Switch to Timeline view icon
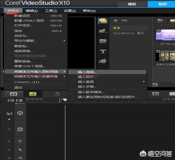The width and height of the screenshot is (175, 160). [x=33, y=94]
